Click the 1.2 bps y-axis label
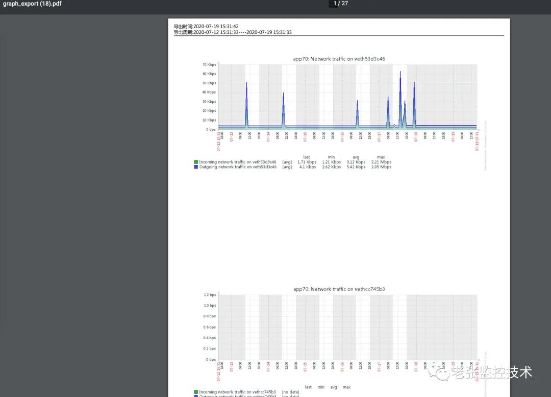Image resolution: width=551 pixels, height=397 pixels. coord(210,295)
